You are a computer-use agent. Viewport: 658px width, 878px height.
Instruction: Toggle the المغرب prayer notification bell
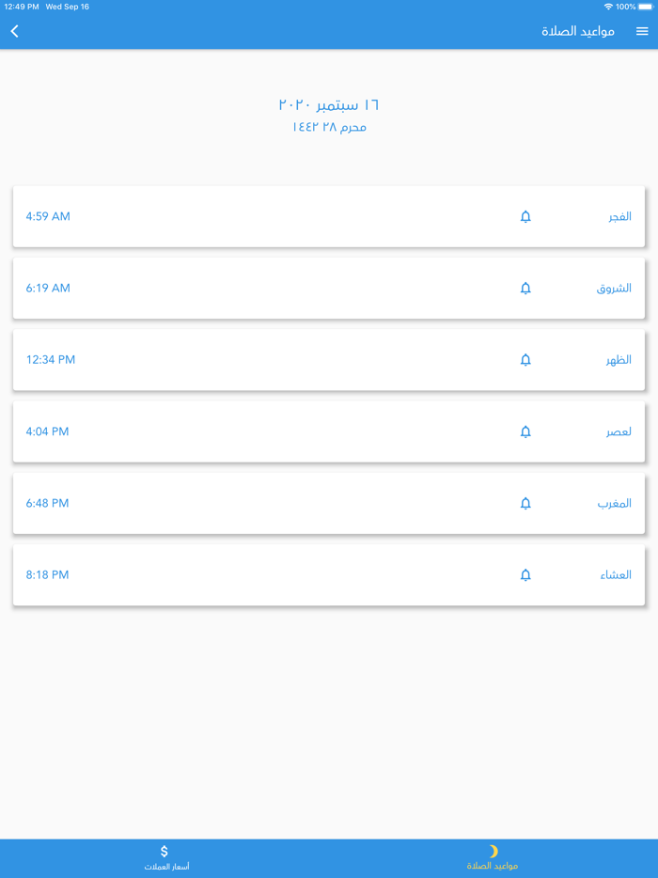[x=525, y=503]
